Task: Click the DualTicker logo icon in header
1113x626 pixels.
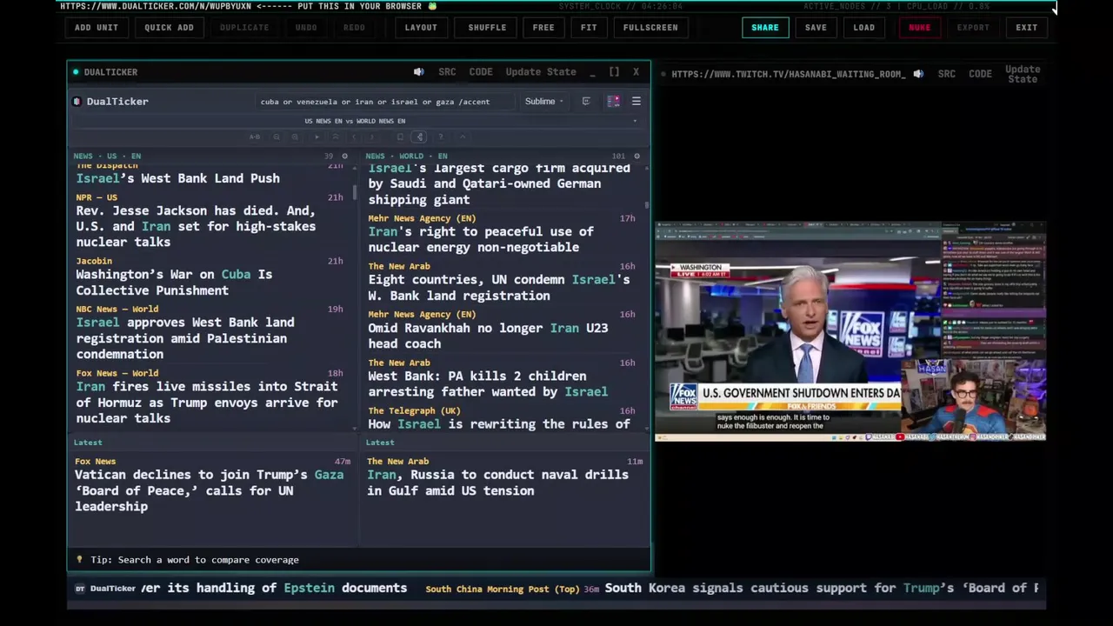Action: pyautogui.click(x=77, y=102)
